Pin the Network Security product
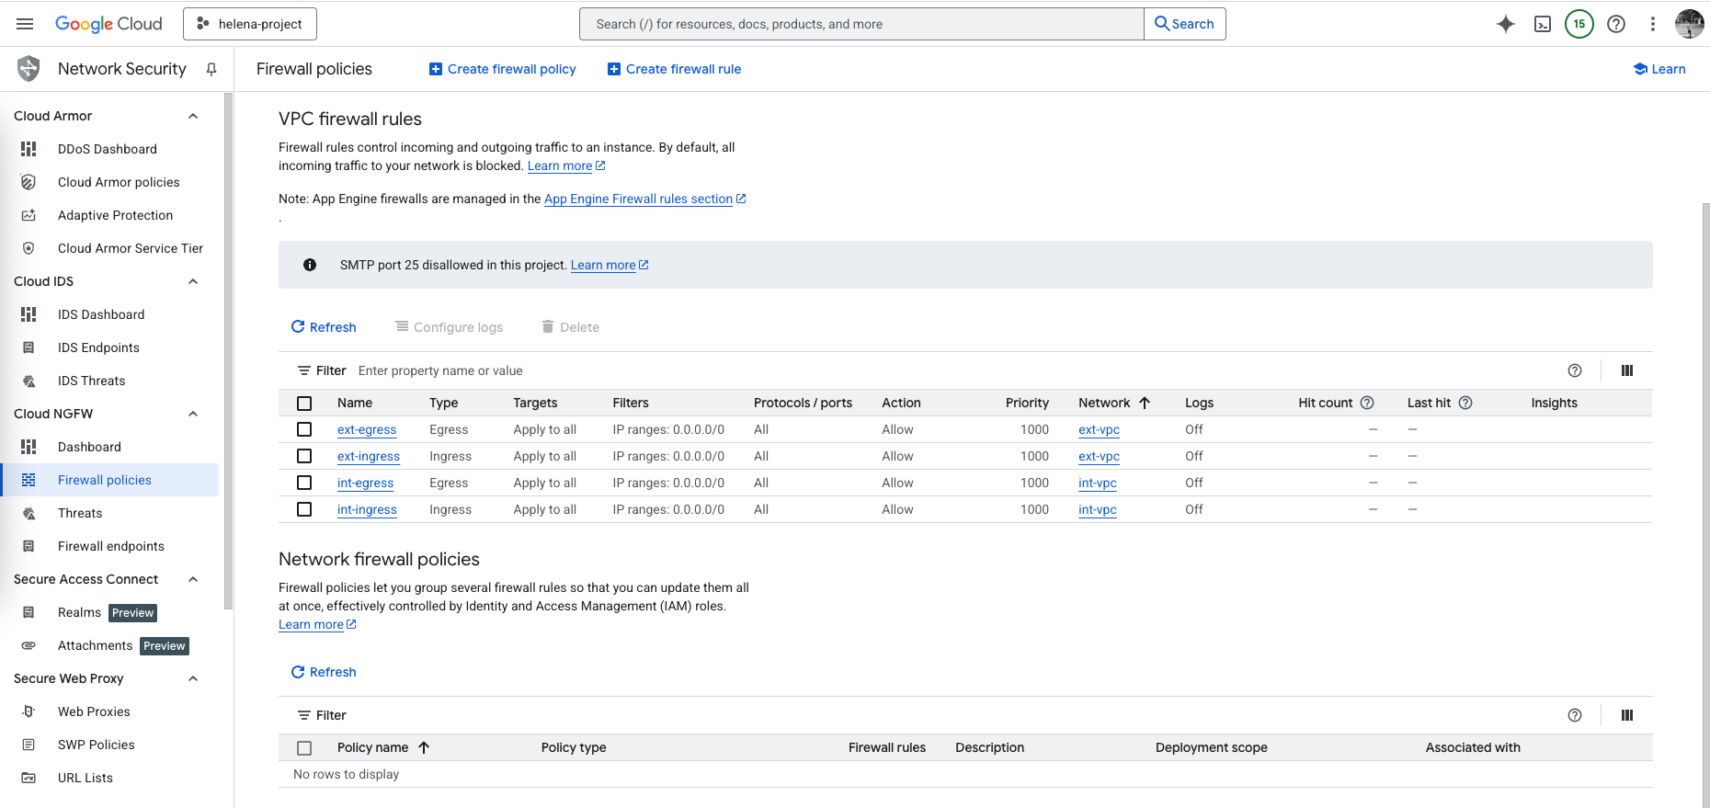 211,69
